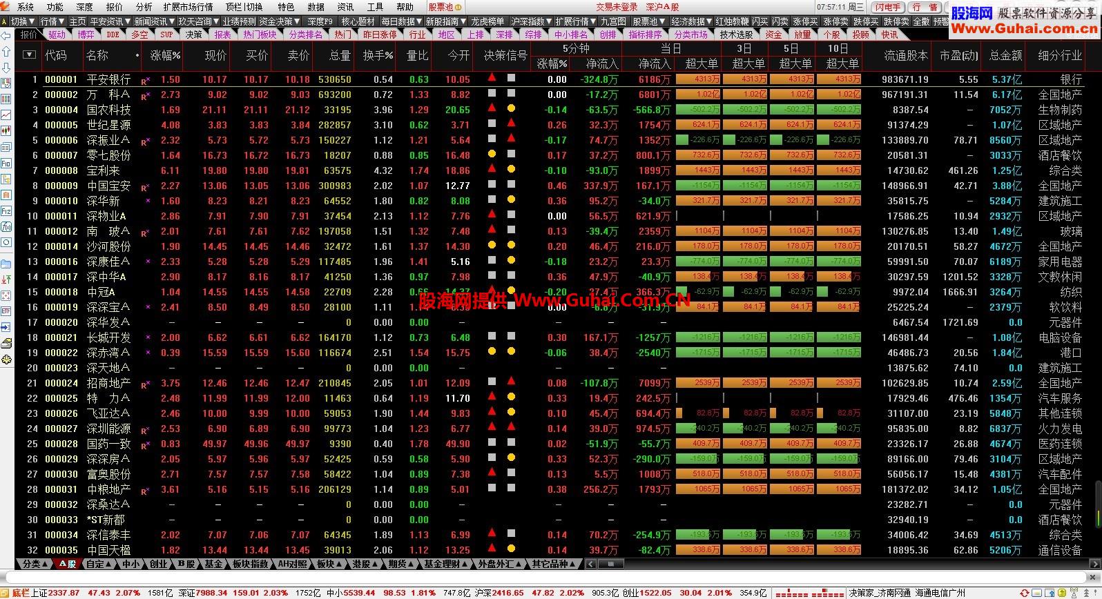The width and height of the screenshot is (1102, 599).
Task: Click yellow circle signal in 特力A row
Action: click(x=511, y=397)
